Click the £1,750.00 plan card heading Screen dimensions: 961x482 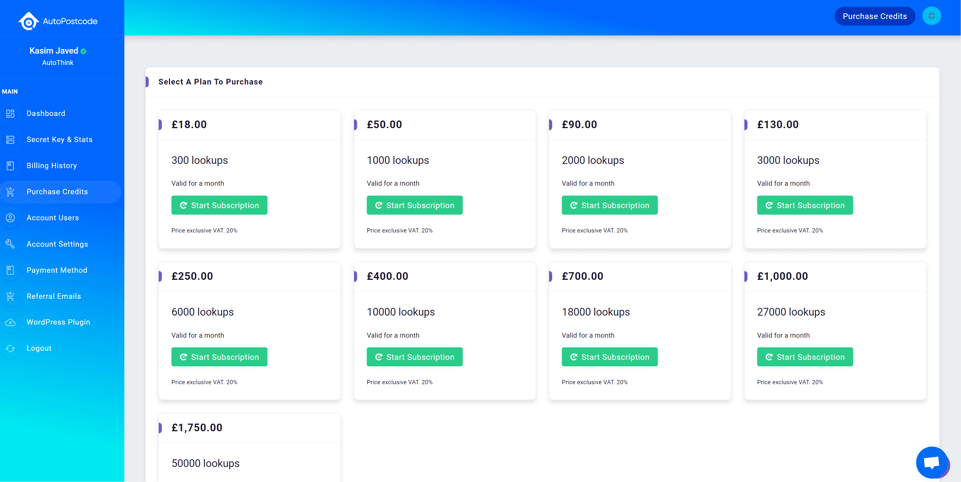(197, 428)
